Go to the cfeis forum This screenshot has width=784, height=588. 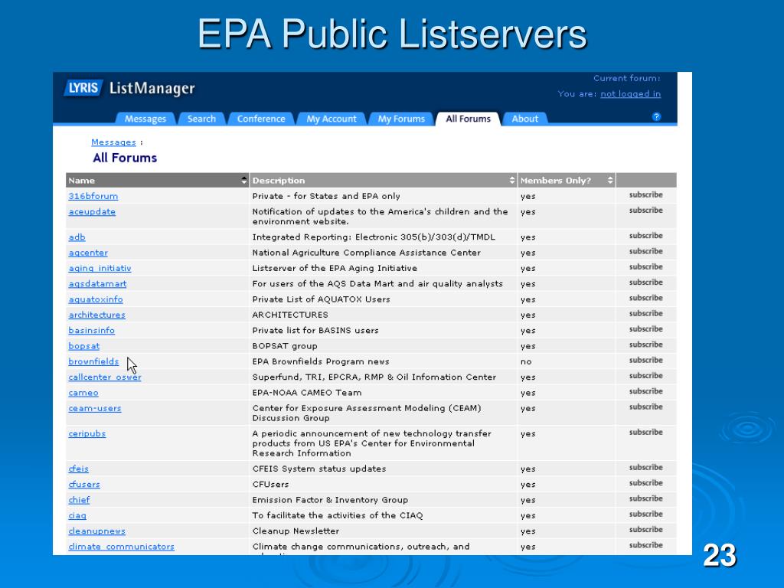coord(79,469)
